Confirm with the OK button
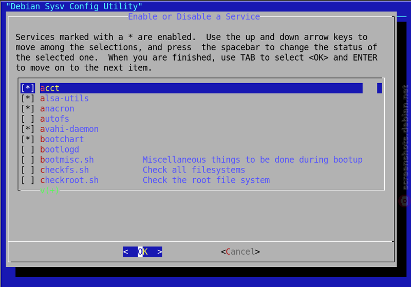Screen dimensions: 411x287 [x=143, y=252]
